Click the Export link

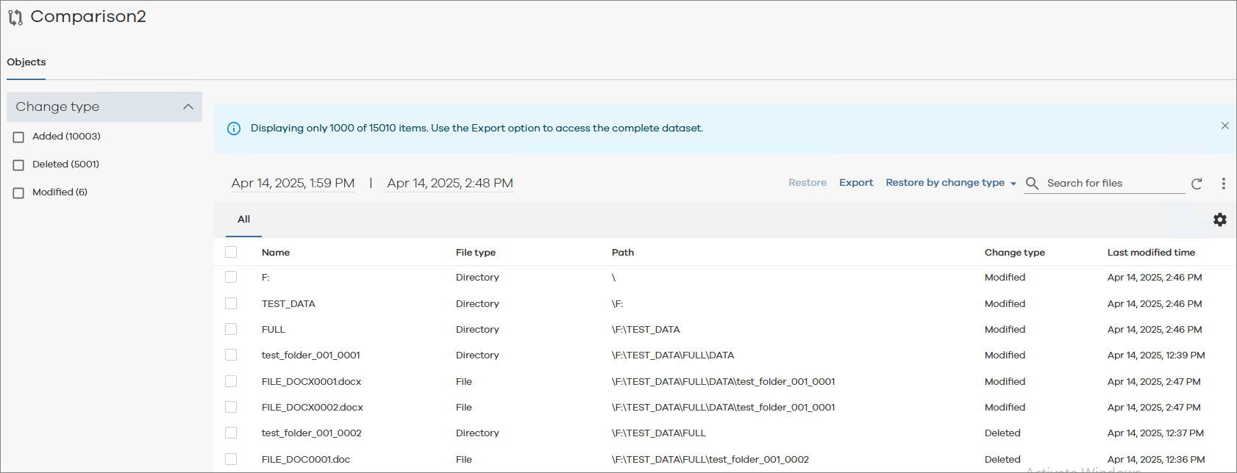coord(856,183)
